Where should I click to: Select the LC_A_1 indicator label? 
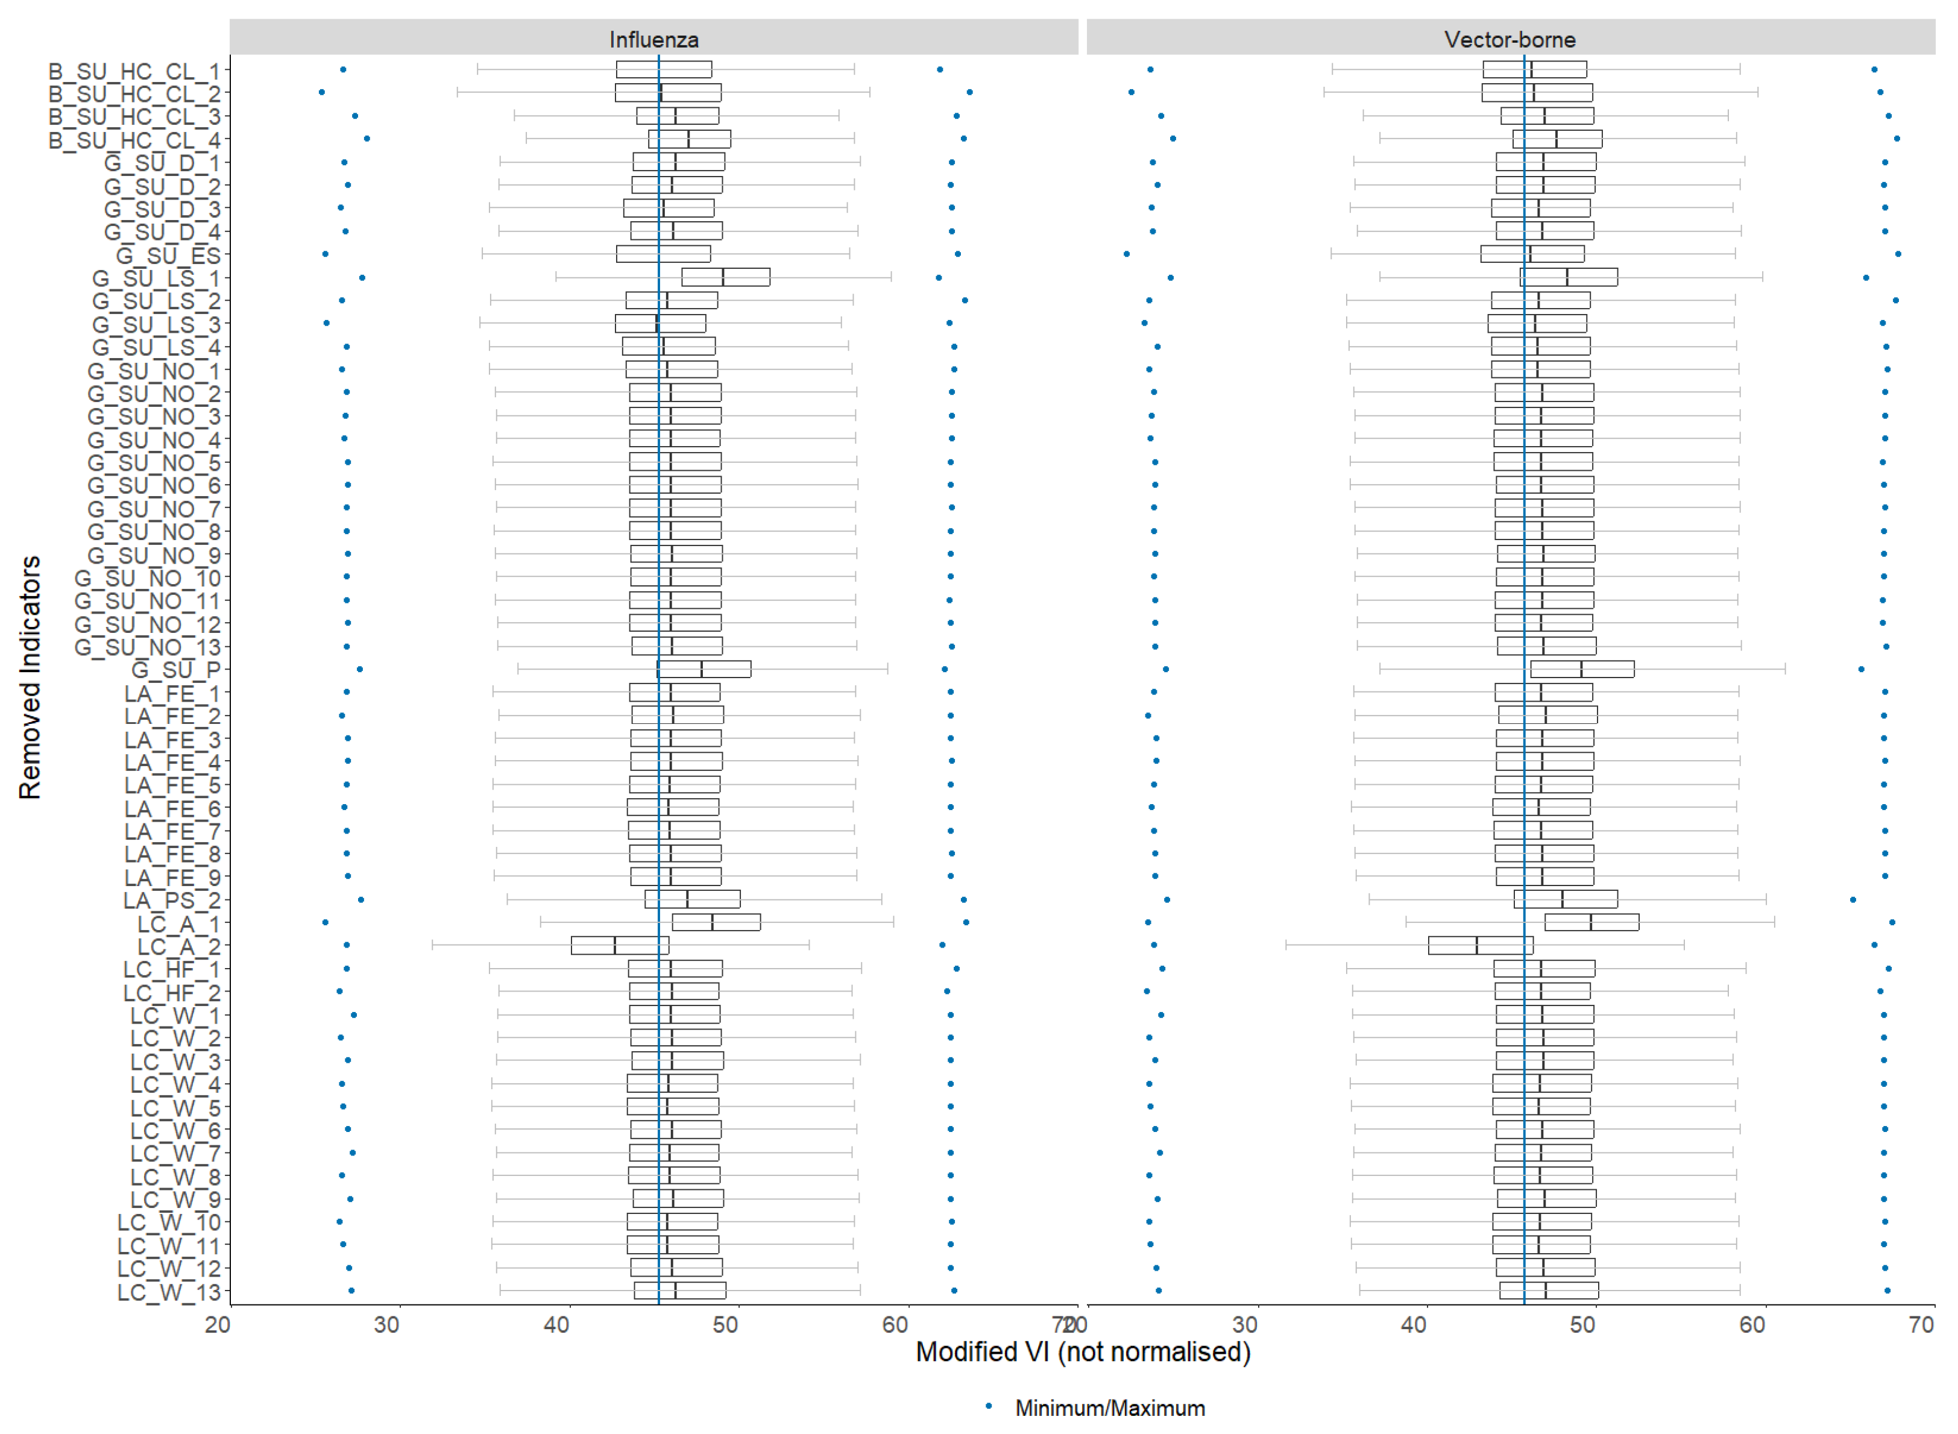(179, 923)
